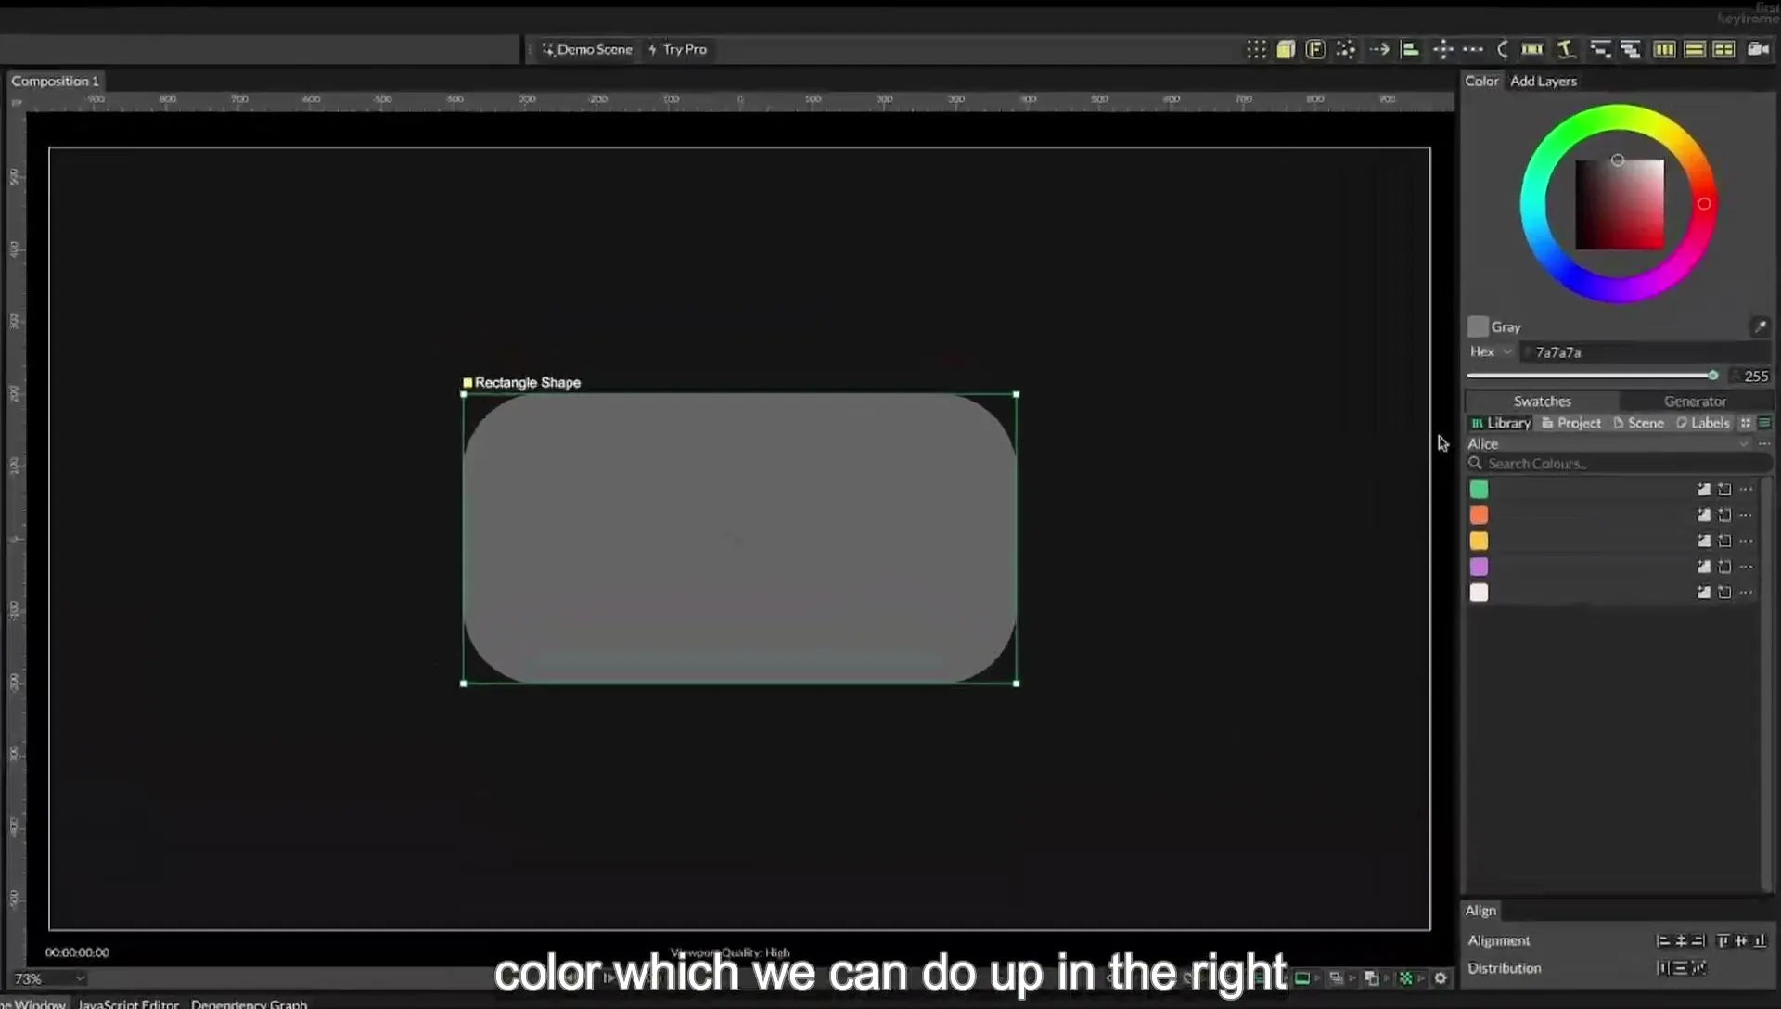Toggle the green monitor viewport icon
1781x1009 pixels.
point(1302,978)
